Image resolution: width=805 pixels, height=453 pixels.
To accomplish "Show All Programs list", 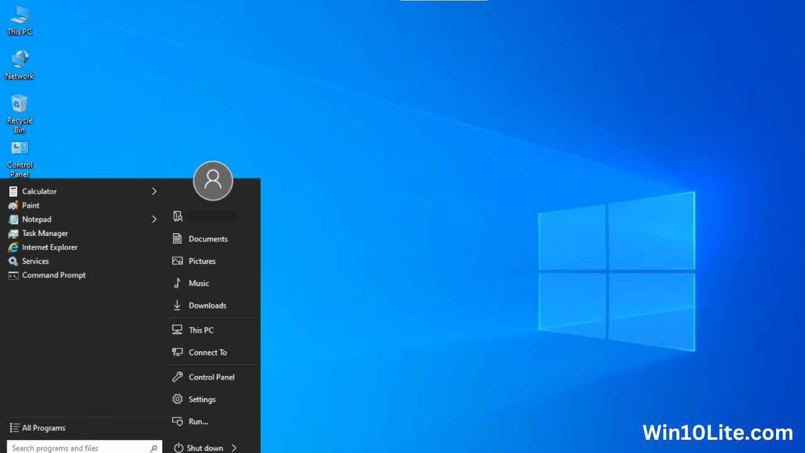I will [43, 428].
